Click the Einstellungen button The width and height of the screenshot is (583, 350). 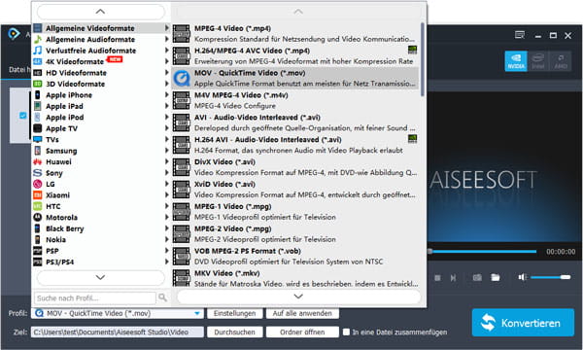pos(234,314)
